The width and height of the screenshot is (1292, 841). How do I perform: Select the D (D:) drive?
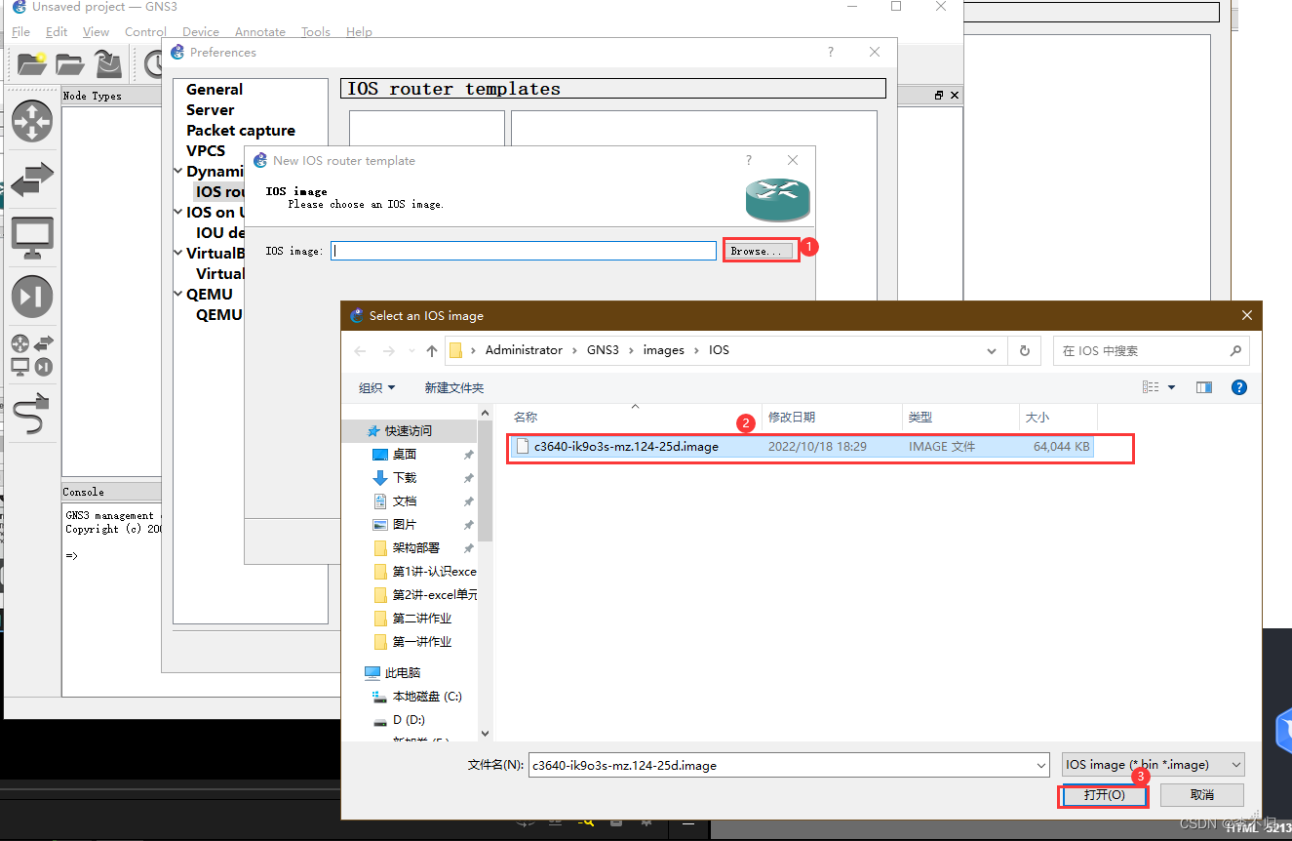pyautogui.click(x=400, y=719)
